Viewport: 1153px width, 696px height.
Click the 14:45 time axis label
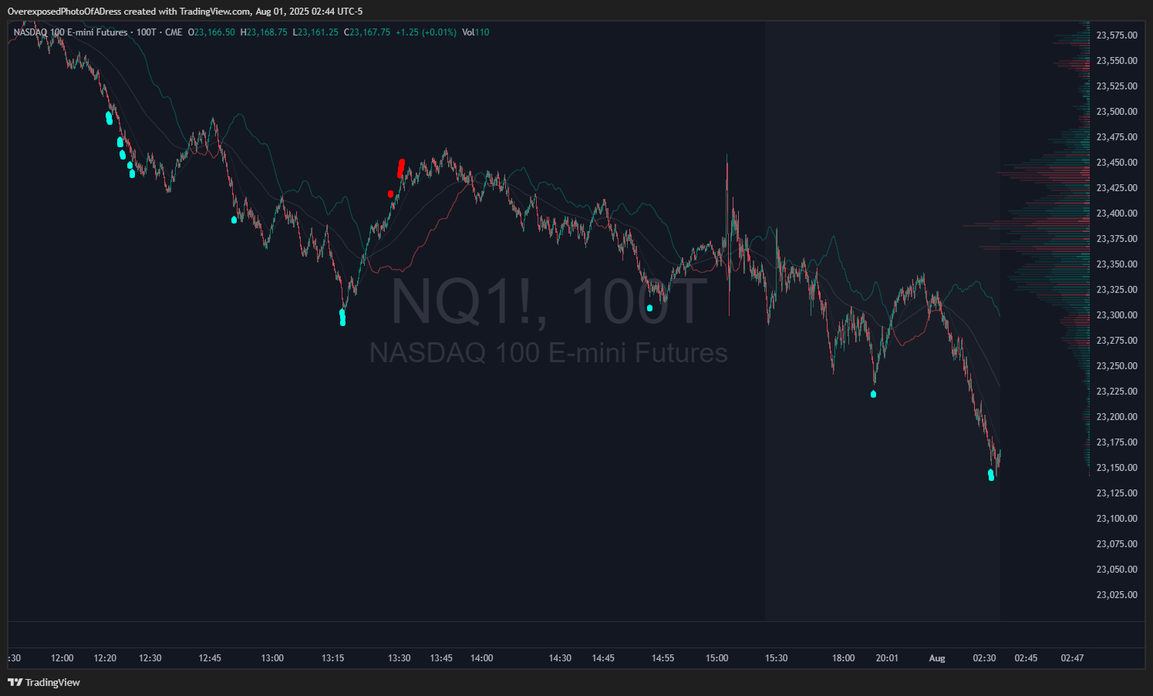[x=603, y=658]
